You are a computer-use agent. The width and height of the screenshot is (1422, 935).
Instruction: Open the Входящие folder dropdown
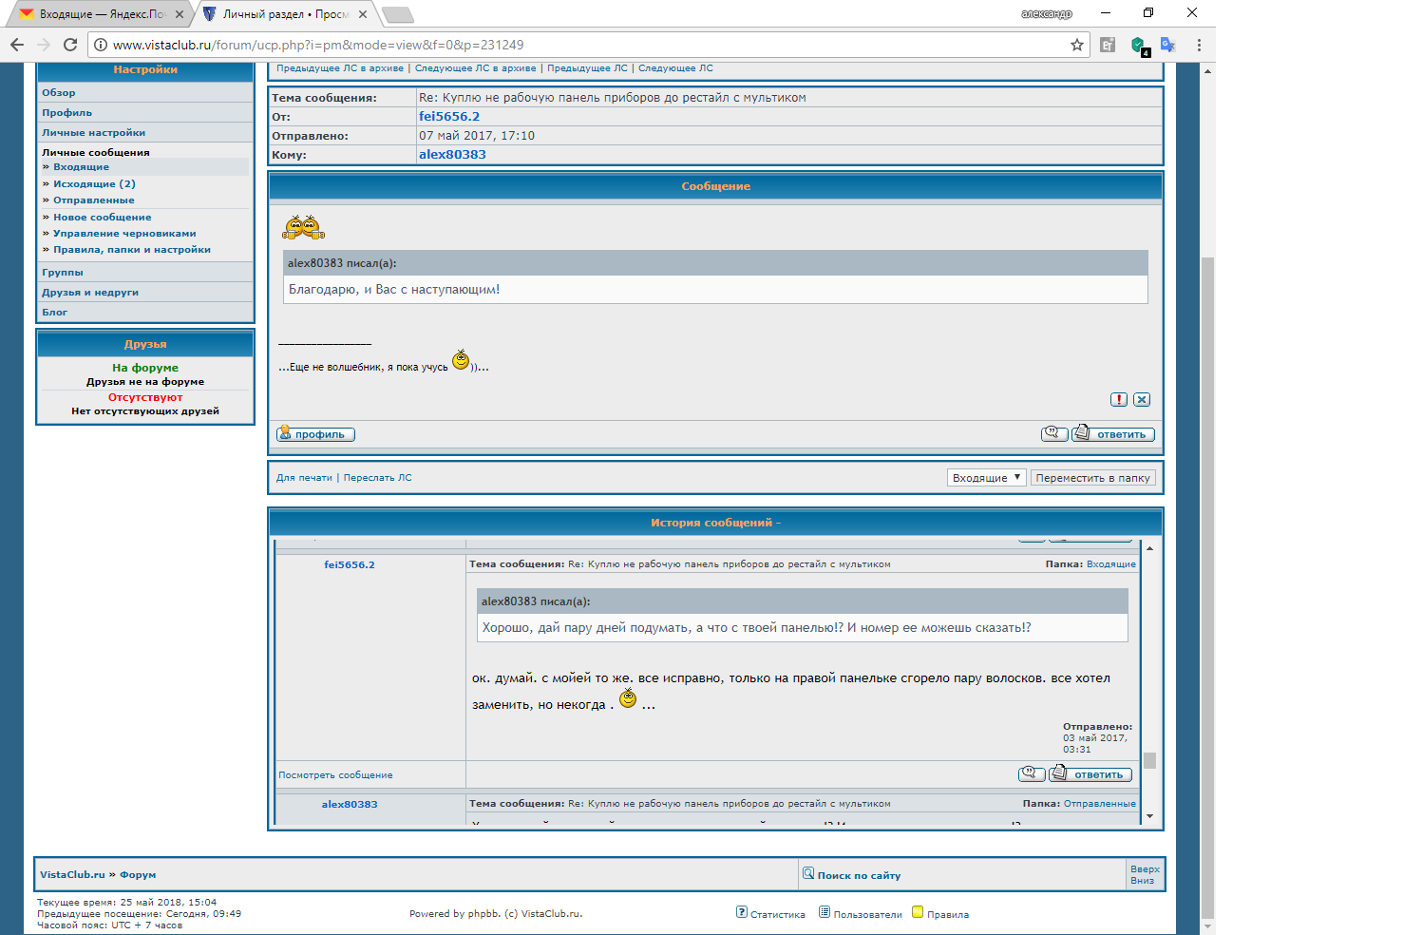tap(986, 478)
